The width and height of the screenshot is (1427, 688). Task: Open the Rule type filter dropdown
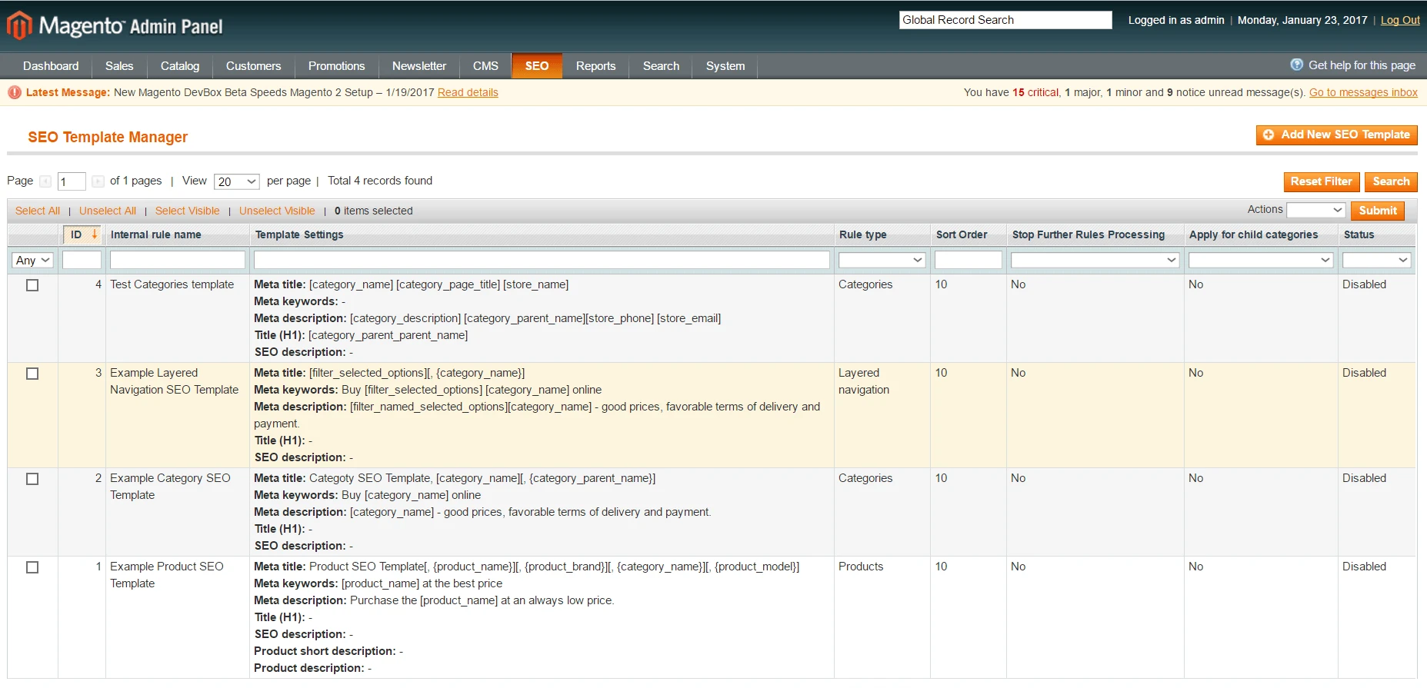point(882,261)
